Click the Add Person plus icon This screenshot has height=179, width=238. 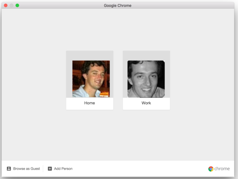click(x=50, y=169)
